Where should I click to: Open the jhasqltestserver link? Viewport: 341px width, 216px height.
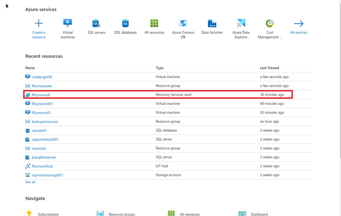click(44, 158)
